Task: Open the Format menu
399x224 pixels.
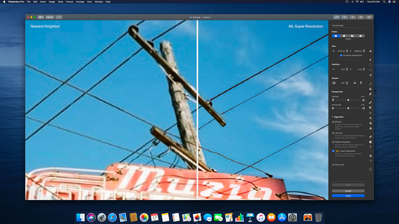Action: click(x=70, y=2)
